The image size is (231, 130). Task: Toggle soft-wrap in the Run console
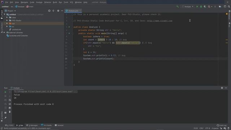10,100
